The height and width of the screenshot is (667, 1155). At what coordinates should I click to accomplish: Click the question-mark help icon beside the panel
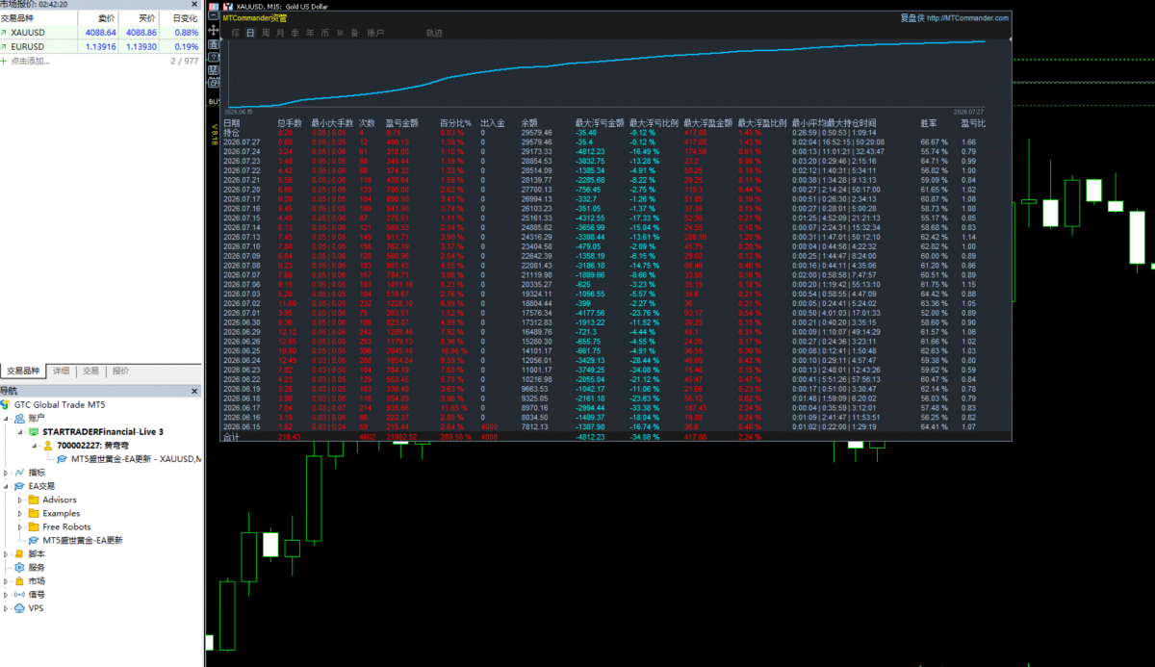(214, 57)
